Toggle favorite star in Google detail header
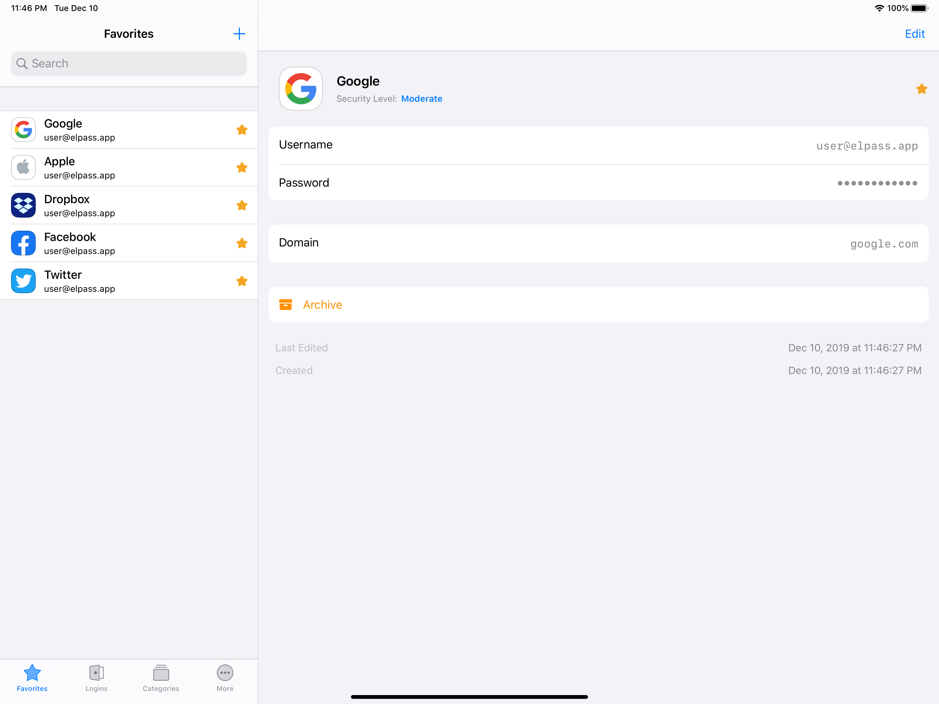The image size is (939, 704). (x=921, y=89)
